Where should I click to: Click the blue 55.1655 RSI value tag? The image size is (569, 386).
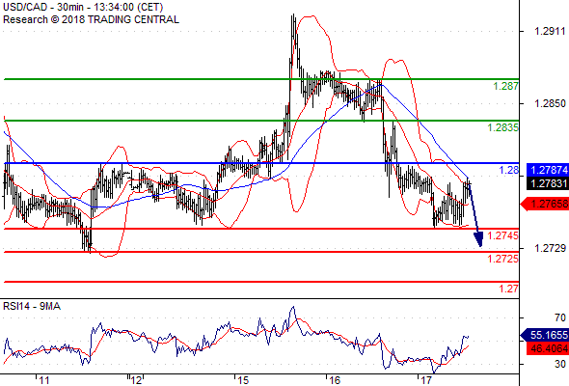coord(544,335)
